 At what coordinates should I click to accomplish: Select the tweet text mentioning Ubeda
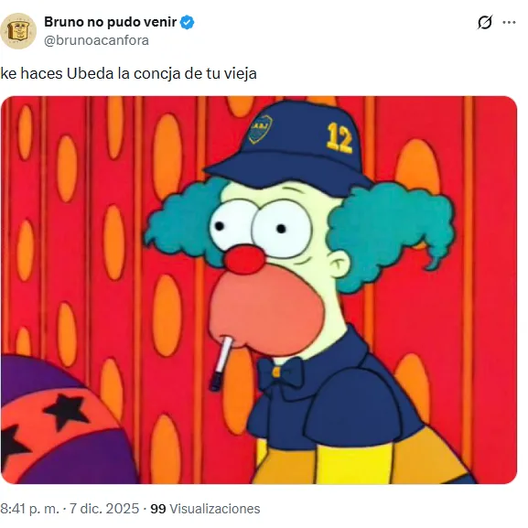(x=129, y=73)
